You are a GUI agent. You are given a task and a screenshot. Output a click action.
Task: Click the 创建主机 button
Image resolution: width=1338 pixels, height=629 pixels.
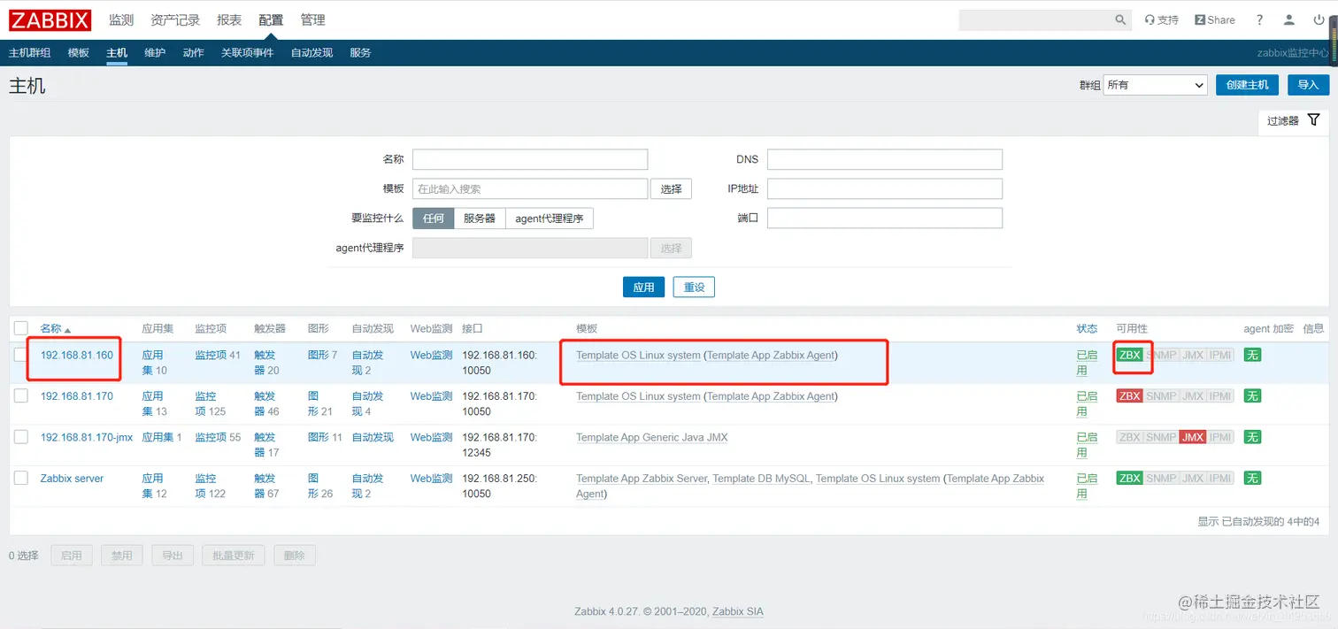[1248, 85]
